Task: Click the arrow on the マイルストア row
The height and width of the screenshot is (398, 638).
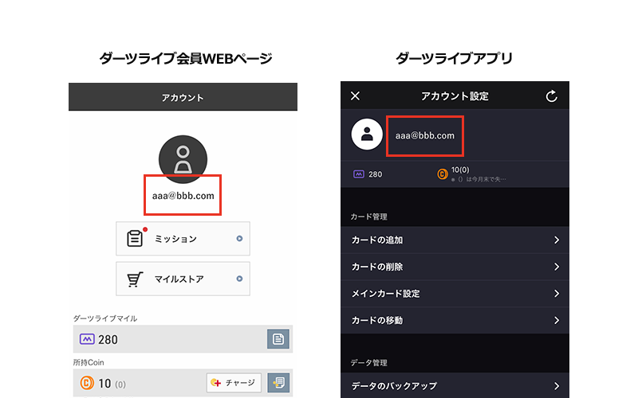Action: [x=239, y=279]
